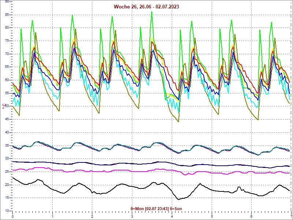Click the y-axis tick label 70
This screenshot has height=220, width=293.
click(7, 54)
